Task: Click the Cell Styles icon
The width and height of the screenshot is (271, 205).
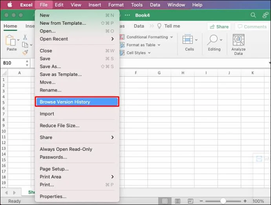Action: pos(122,53)
